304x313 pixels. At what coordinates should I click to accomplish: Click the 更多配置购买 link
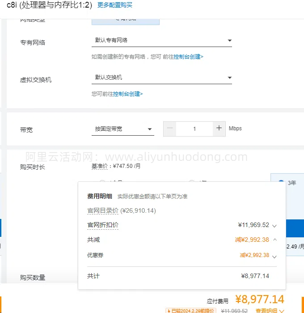(115, 5)
